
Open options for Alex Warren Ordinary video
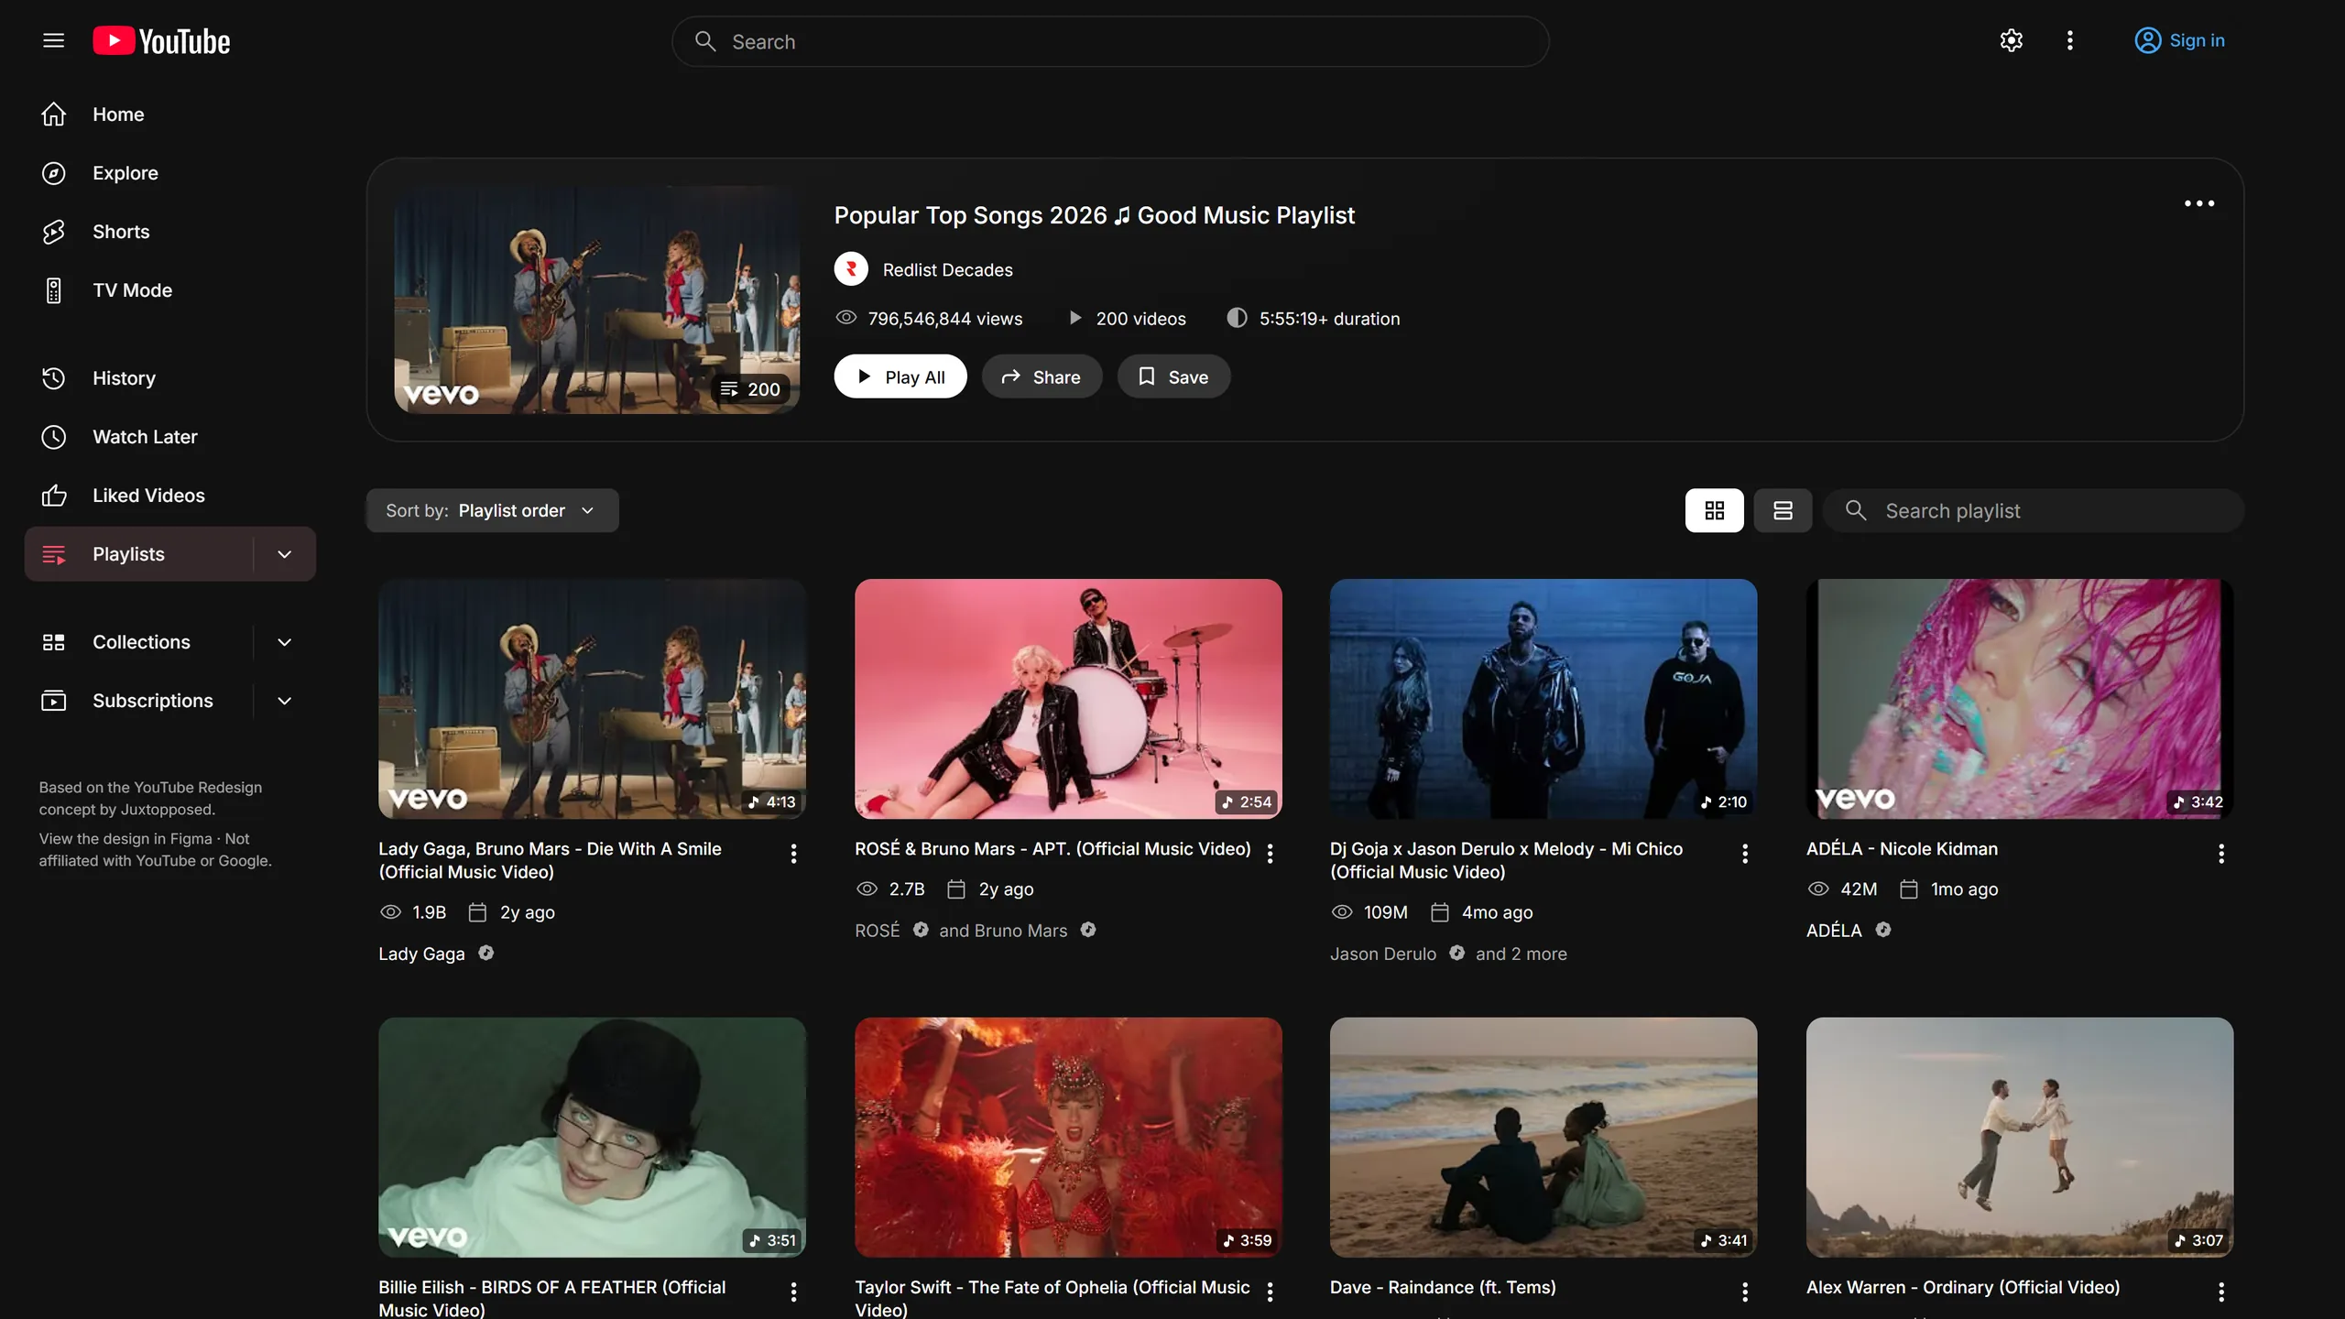pos(2221,1292)
